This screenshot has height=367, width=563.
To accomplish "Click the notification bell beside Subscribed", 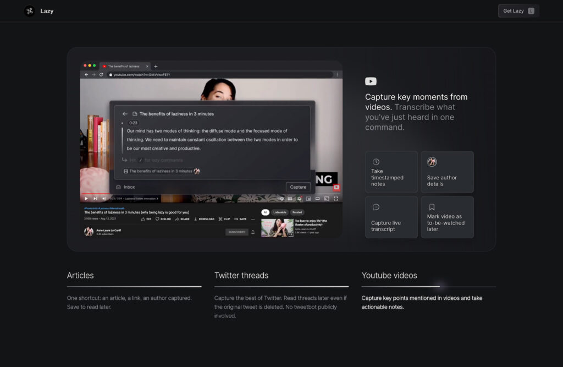I will pyautogui.click(x=253, y=232).
